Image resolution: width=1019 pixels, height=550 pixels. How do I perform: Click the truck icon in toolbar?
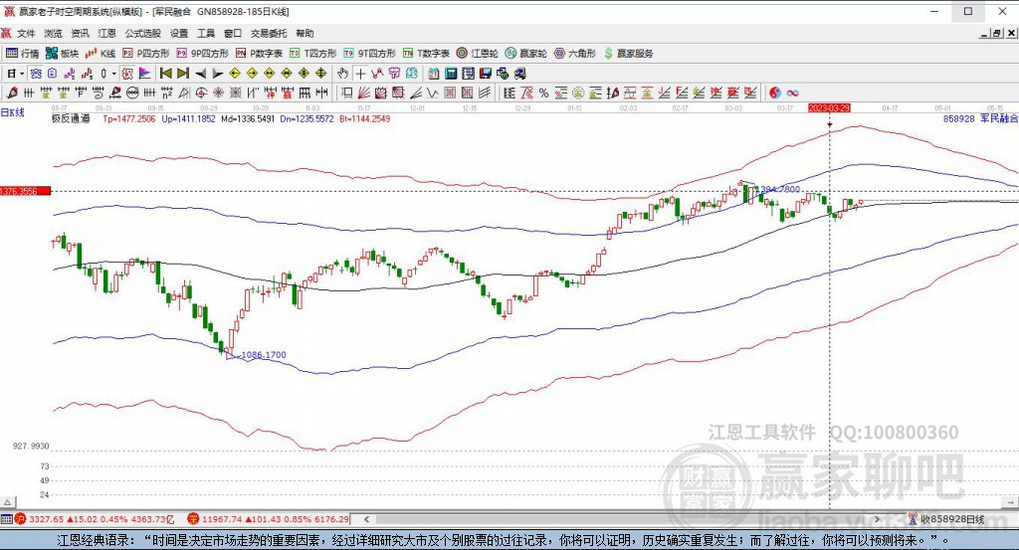click(x=519, y=74)
